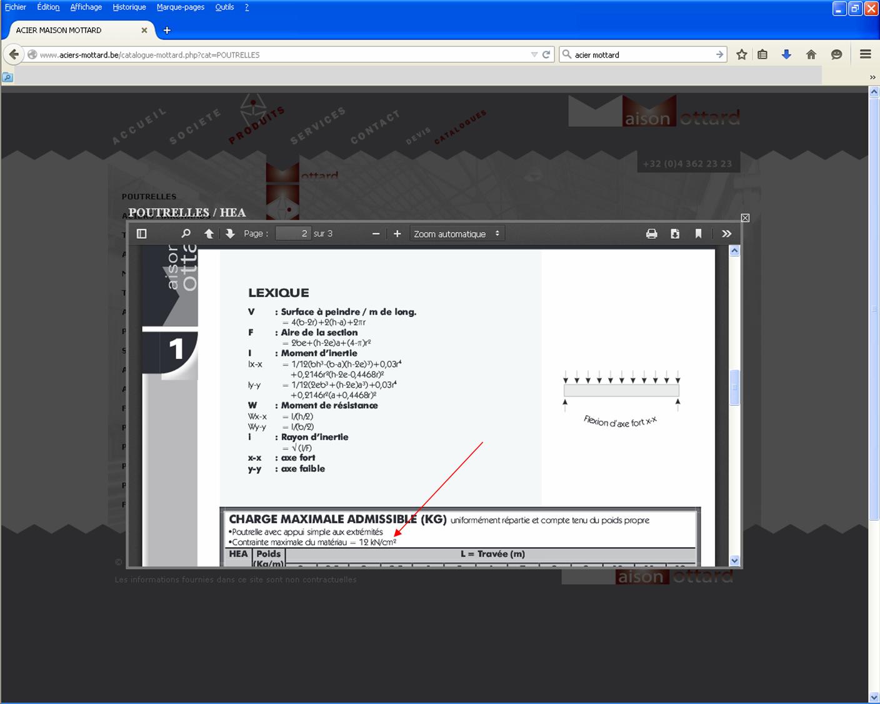Bookmark the current PDF view
This screenshot has width=880, height=704.
(x=698, y=234)
